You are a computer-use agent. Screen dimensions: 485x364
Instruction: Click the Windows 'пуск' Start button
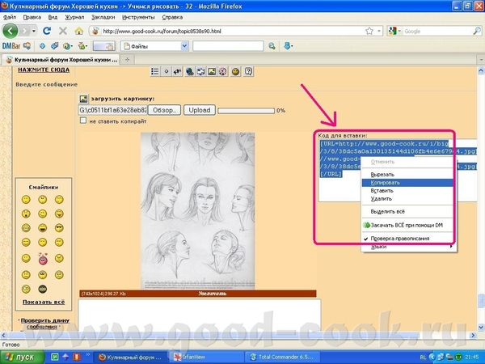pyautogui.click(x=23, y=358)
